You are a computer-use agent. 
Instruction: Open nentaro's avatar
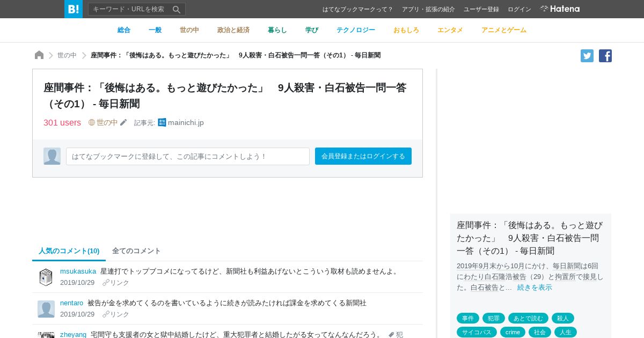tap(46, 309)
